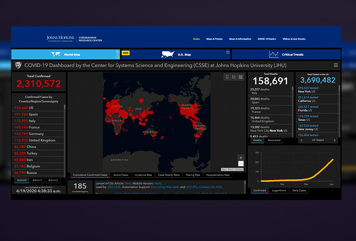The height and width of the screenshot is (241, 356).
Task: Open Videos & Live Events in navigation
Action: click(x=294, y=39)
